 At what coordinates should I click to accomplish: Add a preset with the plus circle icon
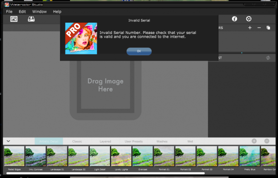[254, 141]
